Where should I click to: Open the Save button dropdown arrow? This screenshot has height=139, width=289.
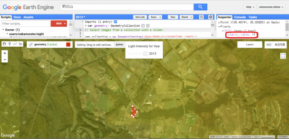(x=160, y=17)
